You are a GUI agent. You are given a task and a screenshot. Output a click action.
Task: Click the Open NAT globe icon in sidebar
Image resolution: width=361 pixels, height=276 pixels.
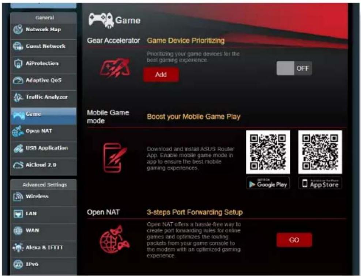pos(18,131)
